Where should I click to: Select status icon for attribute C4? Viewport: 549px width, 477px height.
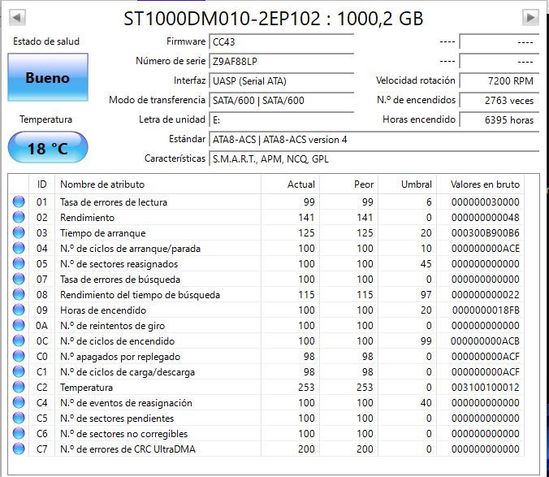click(19, 403)
